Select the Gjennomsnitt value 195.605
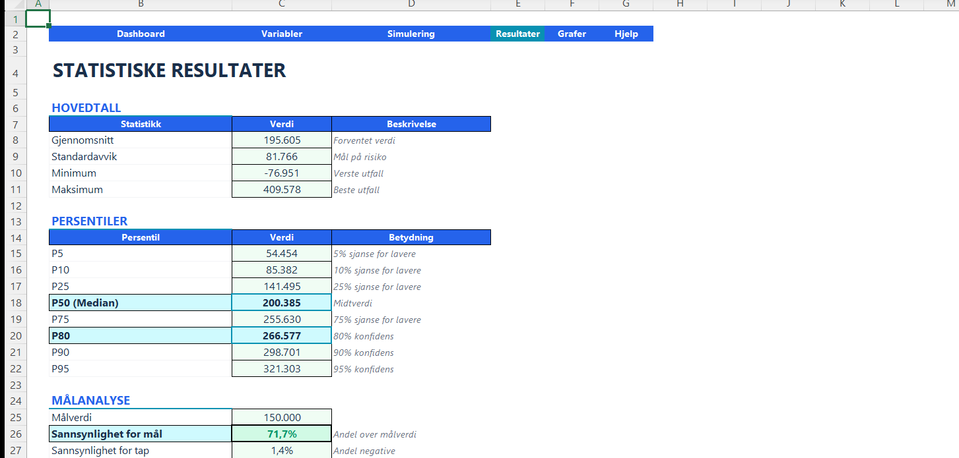Screen dimensions: 959x458 282,140
